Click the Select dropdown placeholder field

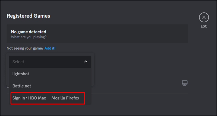(43, 62)
